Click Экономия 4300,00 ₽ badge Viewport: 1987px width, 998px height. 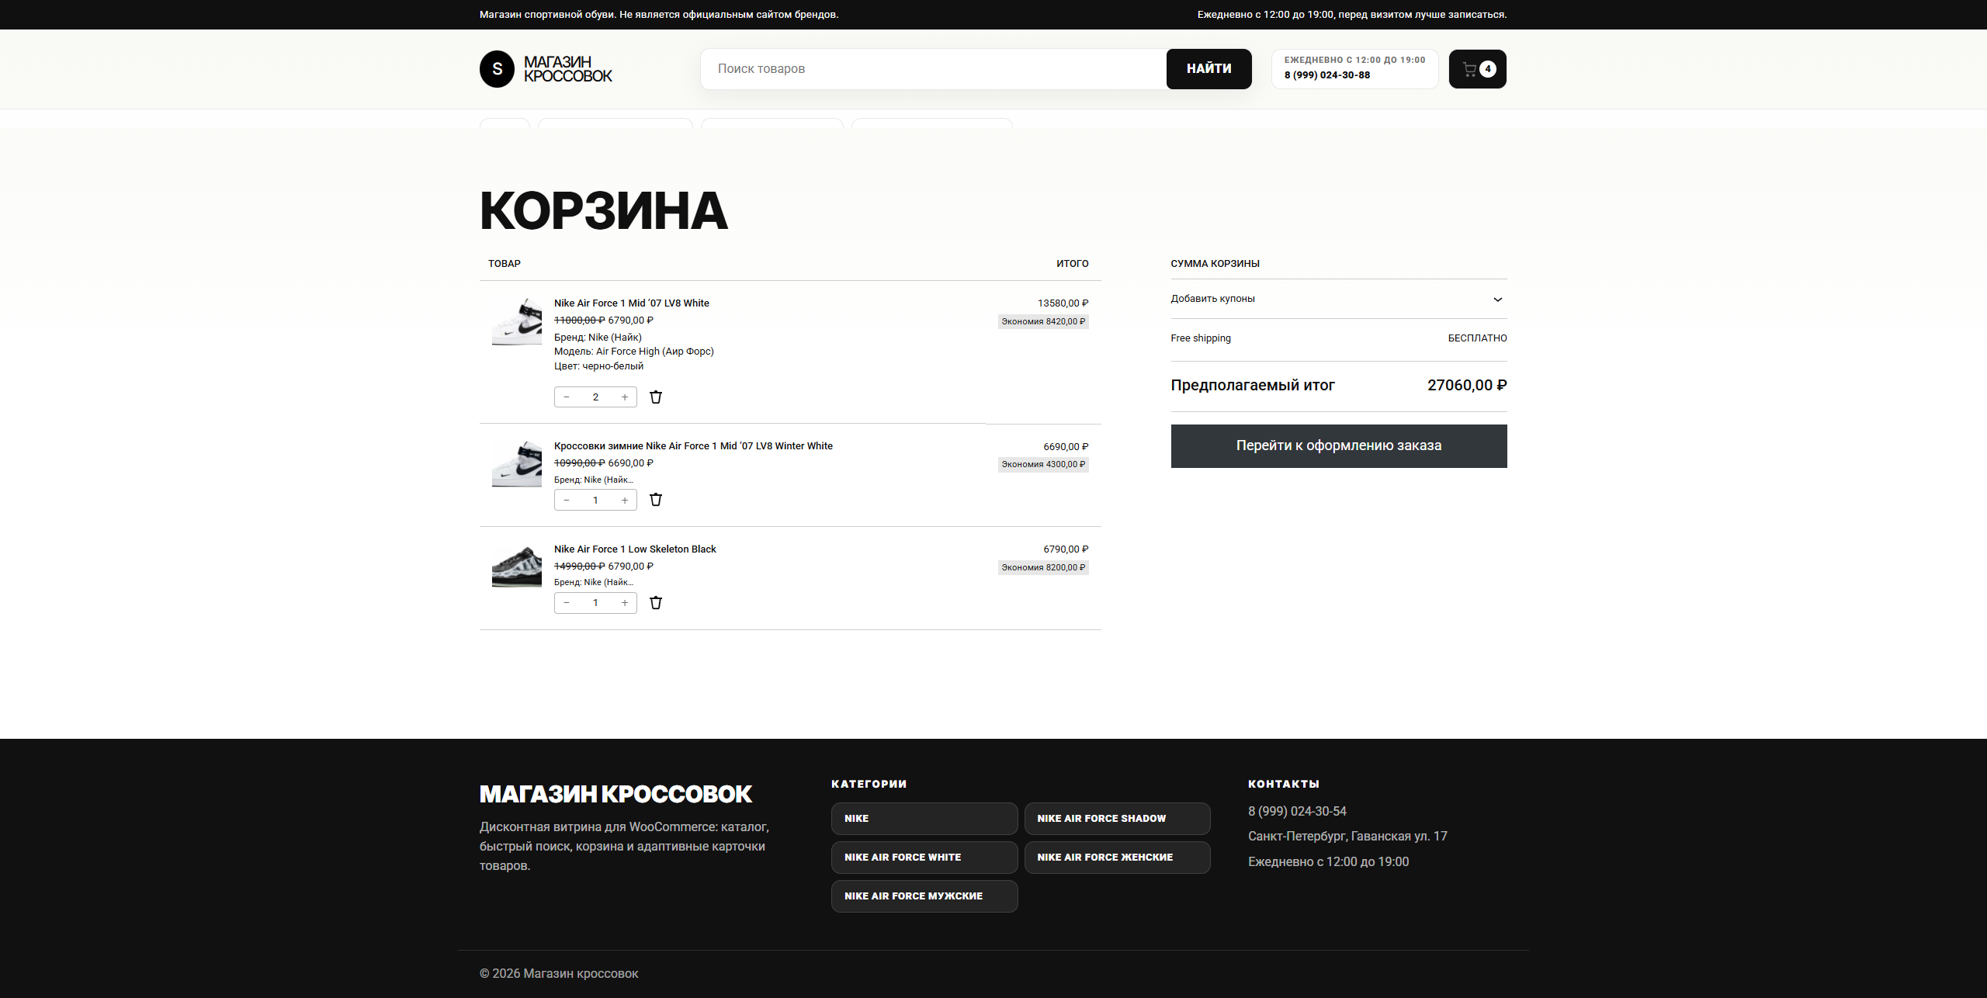click(1043, 464)
